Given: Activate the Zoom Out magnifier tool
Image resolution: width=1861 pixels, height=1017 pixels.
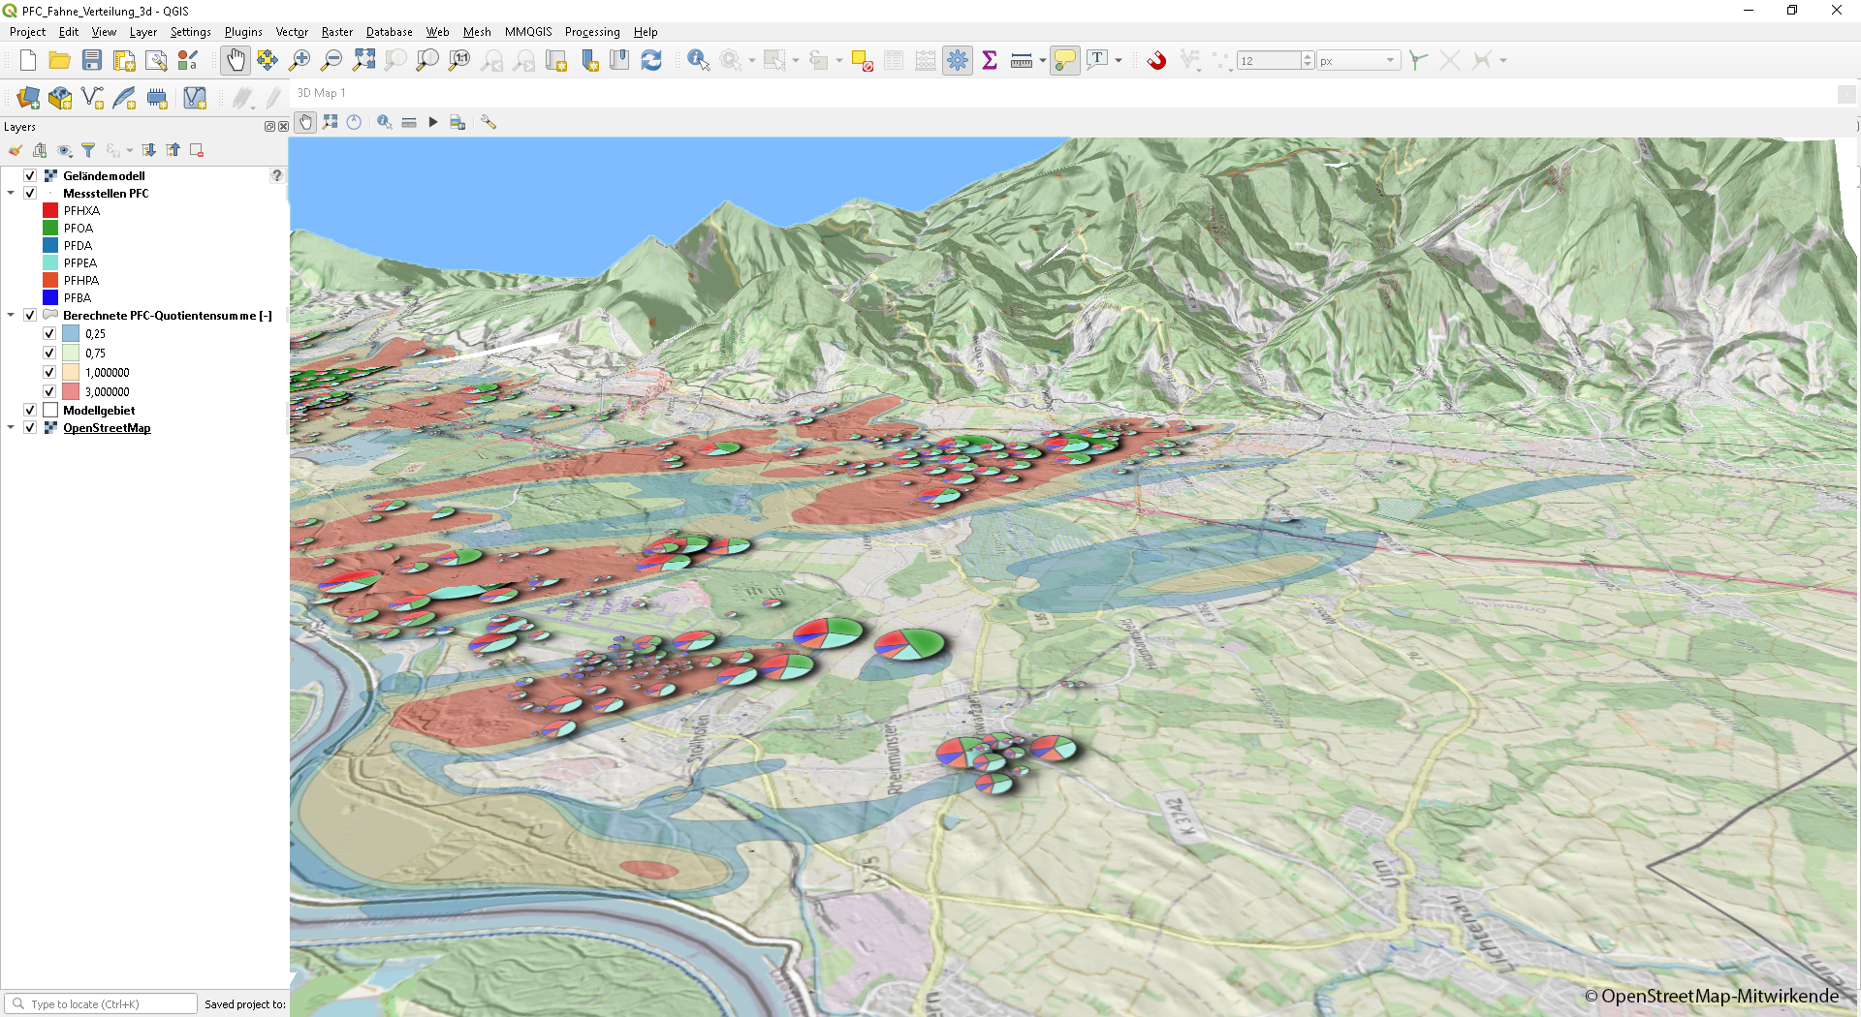Looking at the screenshot, I should (x=331, y=60).
